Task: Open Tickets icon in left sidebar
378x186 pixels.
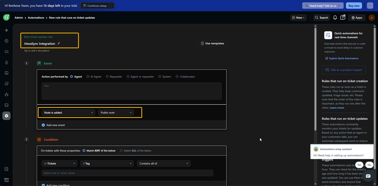Action: (x=6, y=52)
